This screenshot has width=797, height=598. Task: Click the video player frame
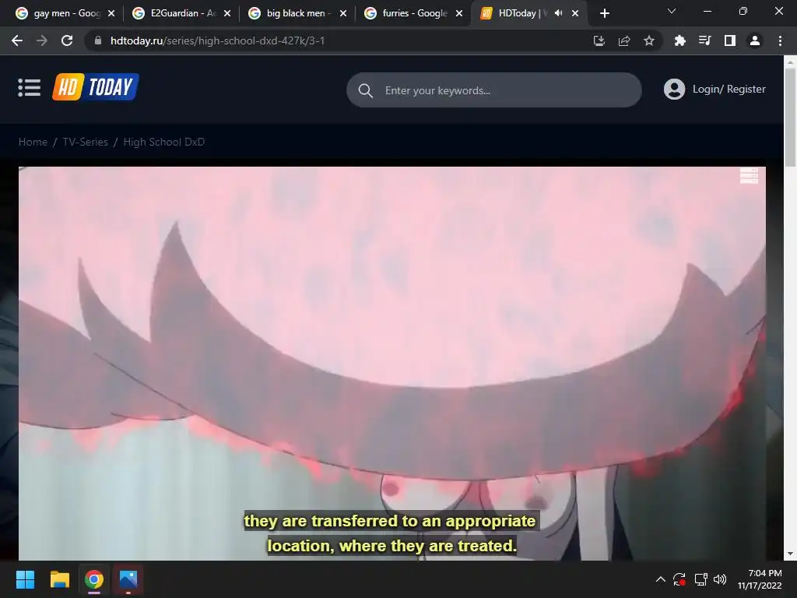tap(392, 364)
